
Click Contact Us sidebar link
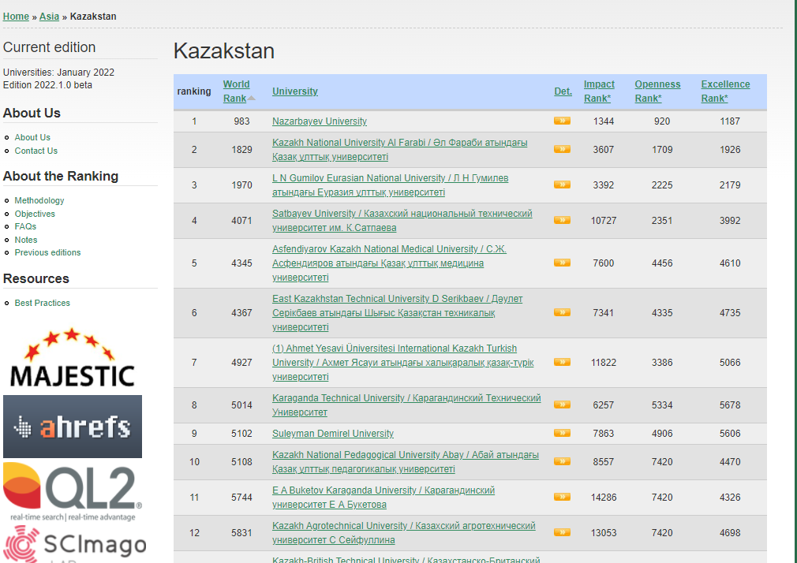pos(36,151)
